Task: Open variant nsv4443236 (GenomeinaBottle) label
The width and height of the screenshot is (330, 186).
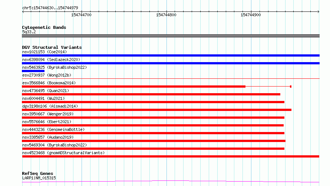Action: (53, 129)
